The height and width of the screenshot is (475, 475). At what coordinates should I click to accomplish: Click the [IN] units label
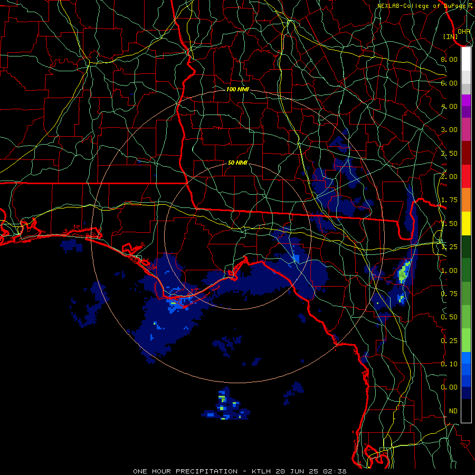(451, 36)
